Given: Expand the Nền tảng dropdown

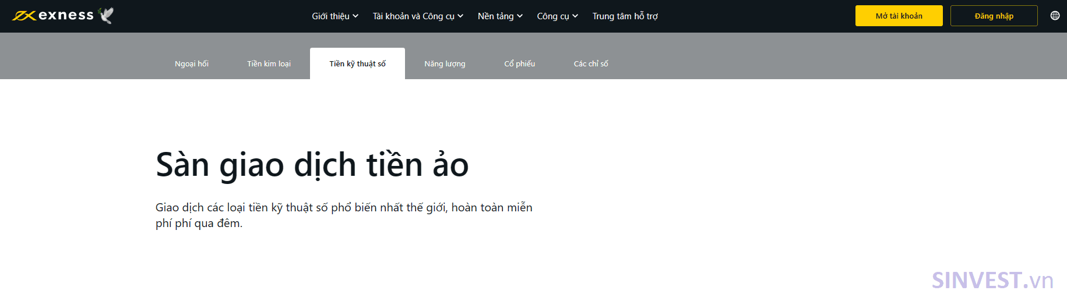Looking at the screenshot, I should click(500, 16).
